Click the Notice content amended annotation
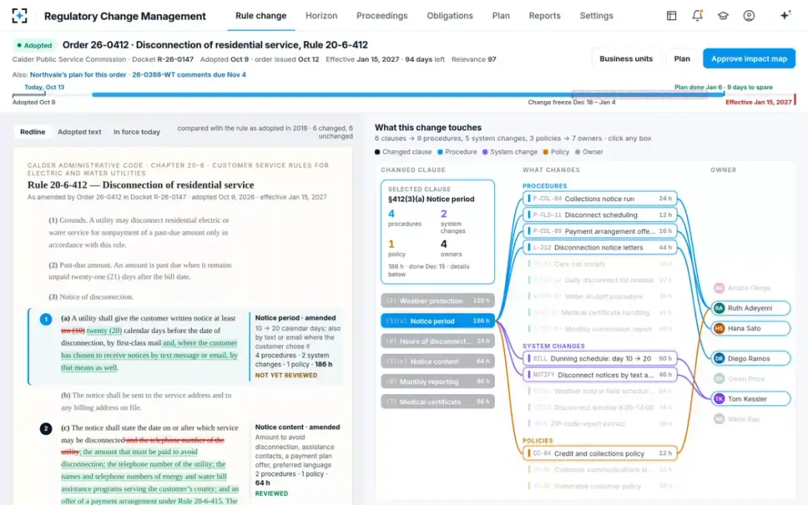This screenshot has width=808, height=505. click(296, 461)
